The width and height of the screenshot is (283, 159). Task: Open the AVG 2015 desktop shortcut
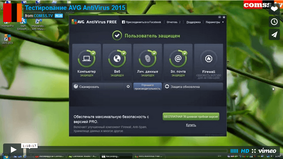(x=7, y=39)
